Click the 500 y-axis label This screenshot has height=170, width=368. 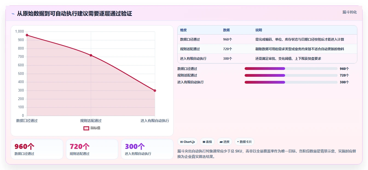21,74
